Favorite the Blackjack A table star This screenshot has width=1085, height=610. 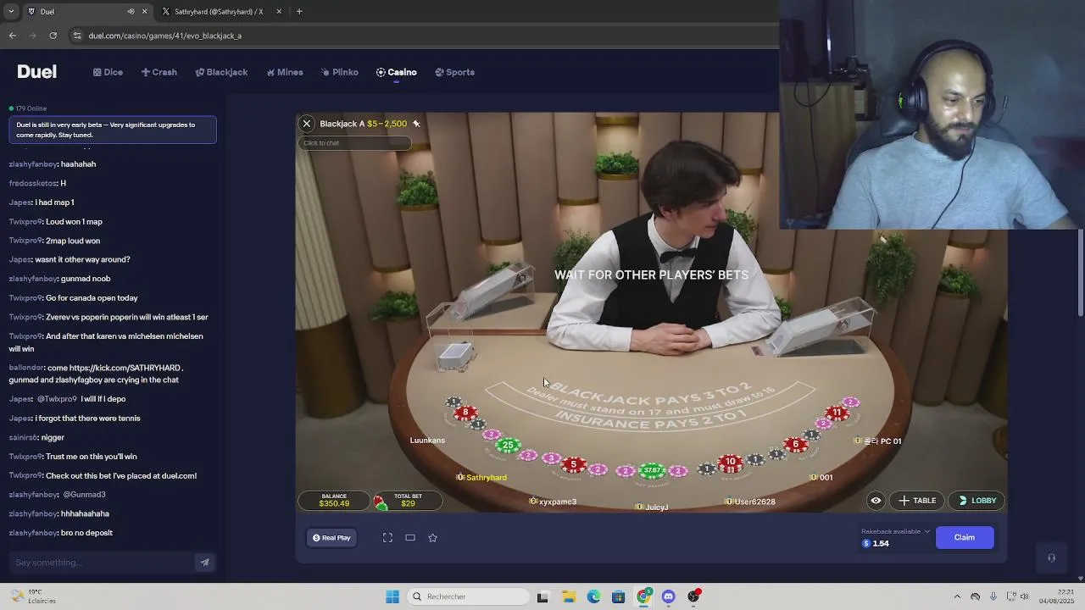coord(416,124)
